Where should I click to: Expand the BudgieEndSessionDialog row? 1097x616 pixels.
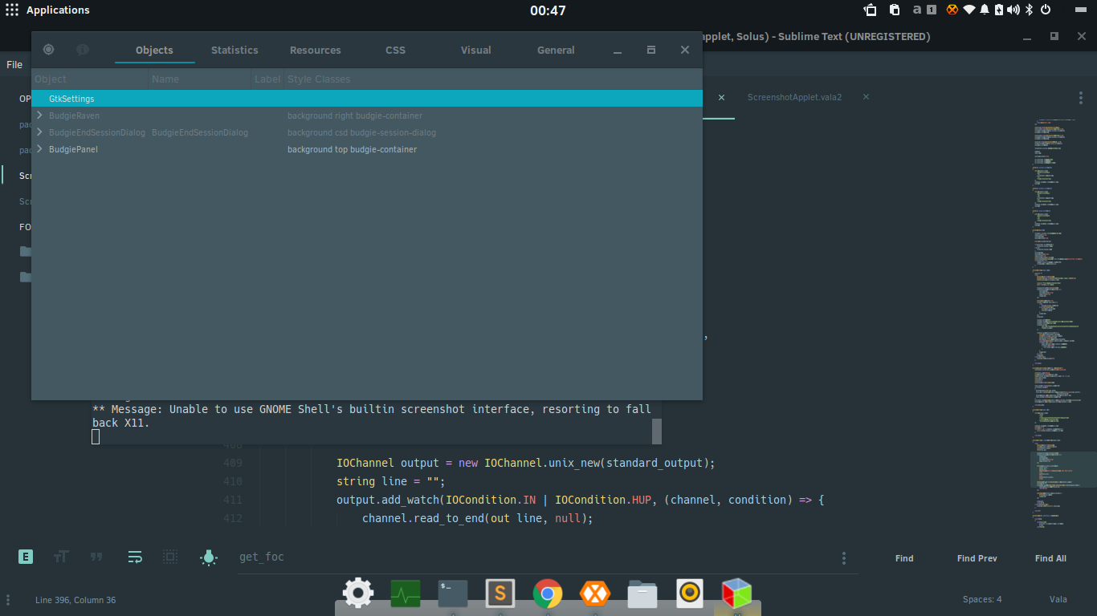tap(39, 132)
